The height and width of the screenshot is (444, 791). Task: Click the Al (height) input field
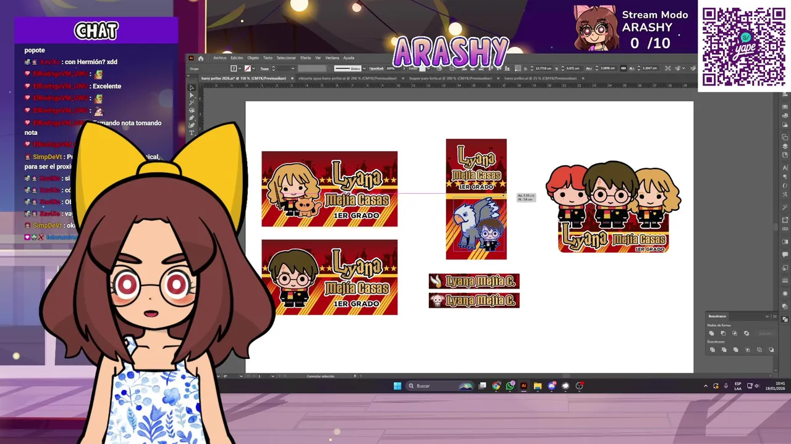click(x=650, y=68)
